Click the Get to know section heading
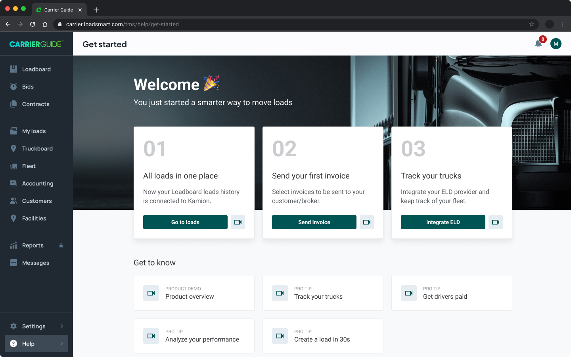571x357 pixels. [x=155, y=263]
